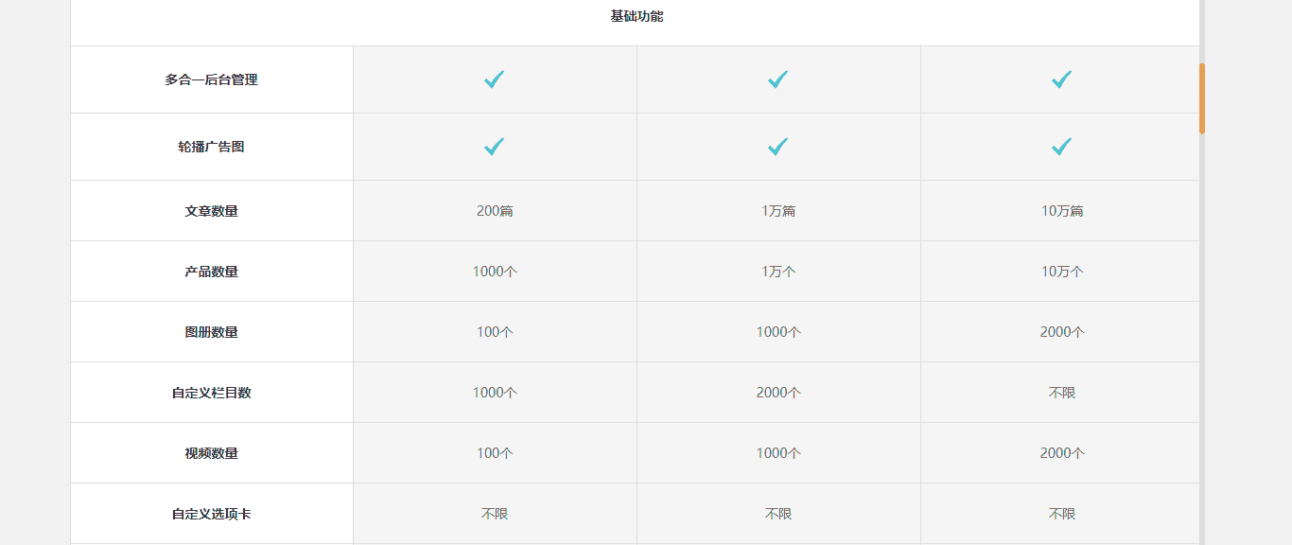
Task: Click the 文章数量 row label
Action: (211, 211)
